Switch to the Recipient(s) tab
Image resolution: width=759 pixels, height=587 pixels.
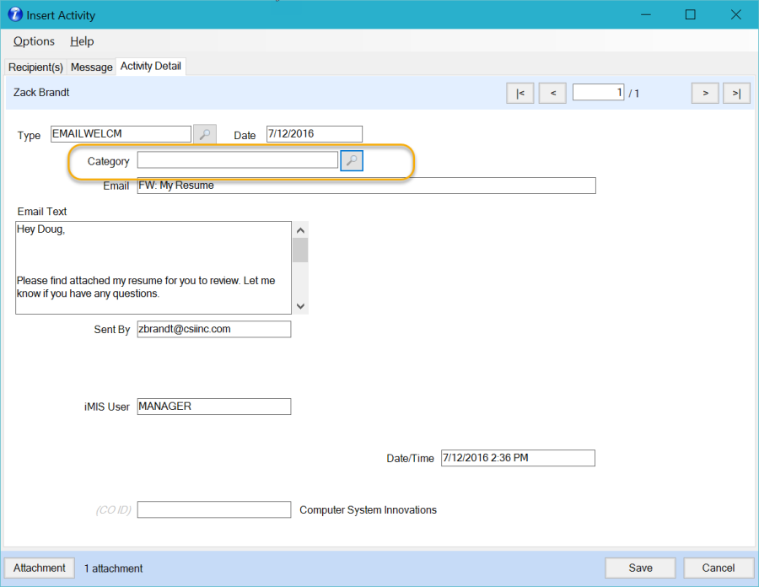pos(35,67)
